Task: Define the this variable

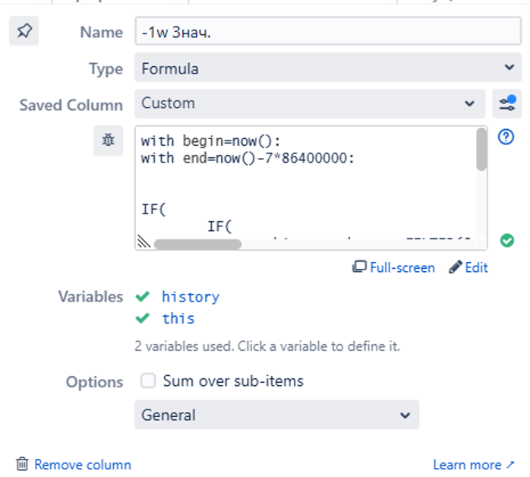Action: (178, 318)
